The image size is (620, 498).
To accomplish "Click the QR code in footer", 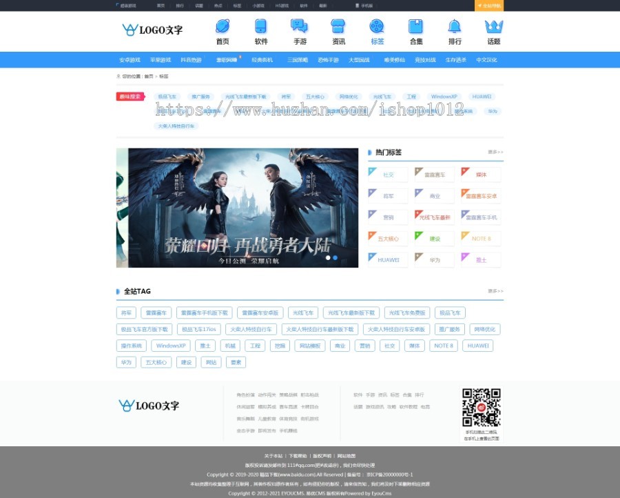I will 482,408.
